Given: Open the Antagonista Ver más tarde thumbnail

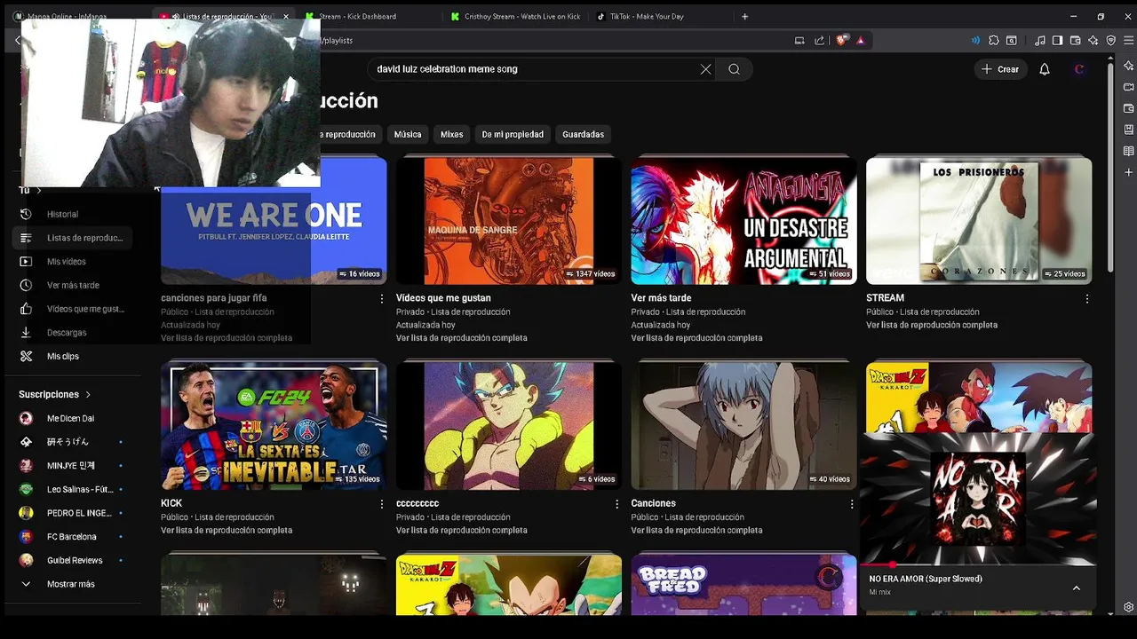Looking at the screenshot, I should click(743, 220).
